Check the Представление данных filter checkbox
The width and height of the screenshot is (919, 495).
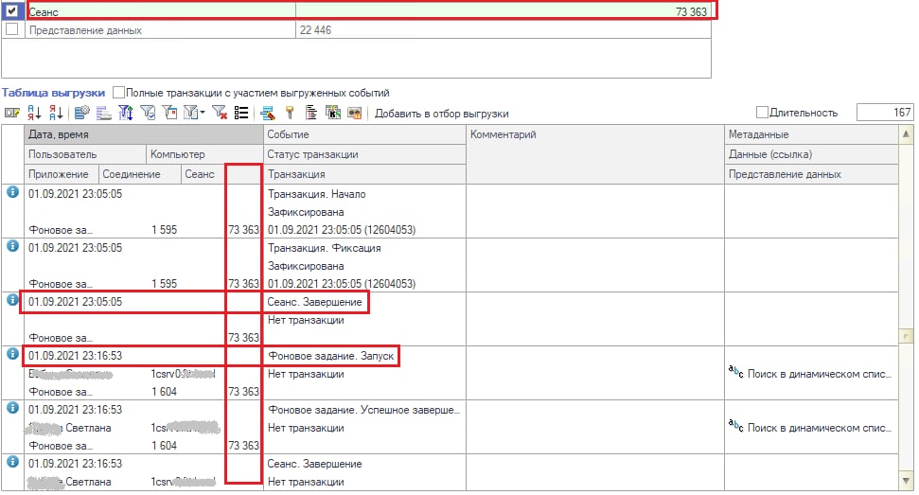[x=11, y=29]
